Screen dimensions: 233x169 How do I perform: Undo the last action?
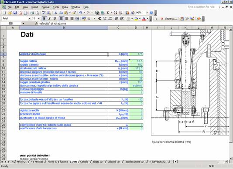point(80,13)
